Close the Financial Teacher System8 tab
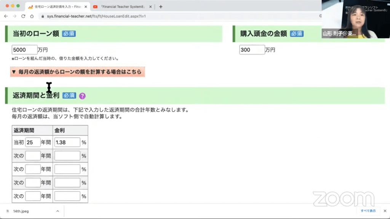Screen dimensions: 390x219 click(x=150, y=7)
